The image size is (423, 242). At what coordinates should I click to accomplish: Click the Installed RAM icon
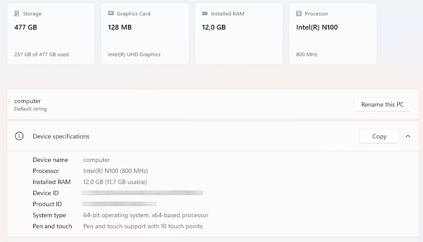[205, 14]
